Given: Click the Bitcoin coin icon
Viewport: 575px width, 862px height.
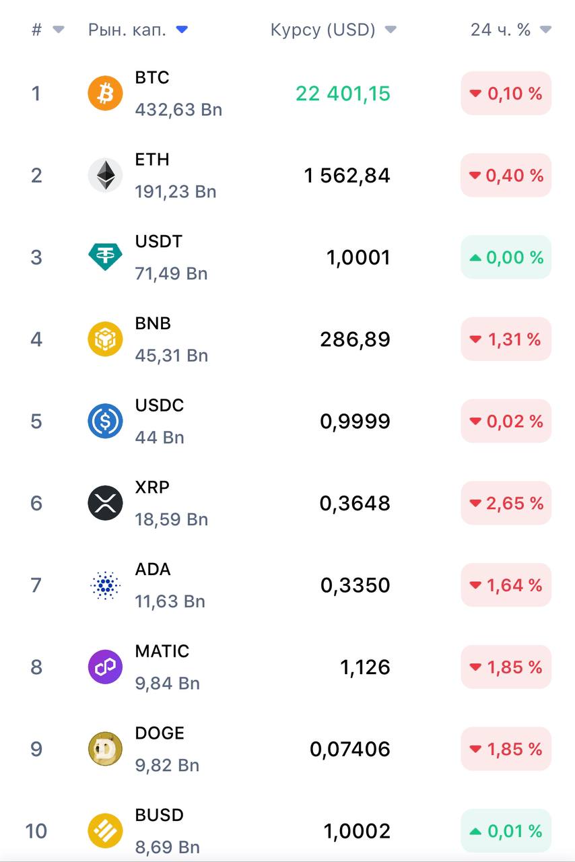Looking at the screenshot, I should click(105, 93).
